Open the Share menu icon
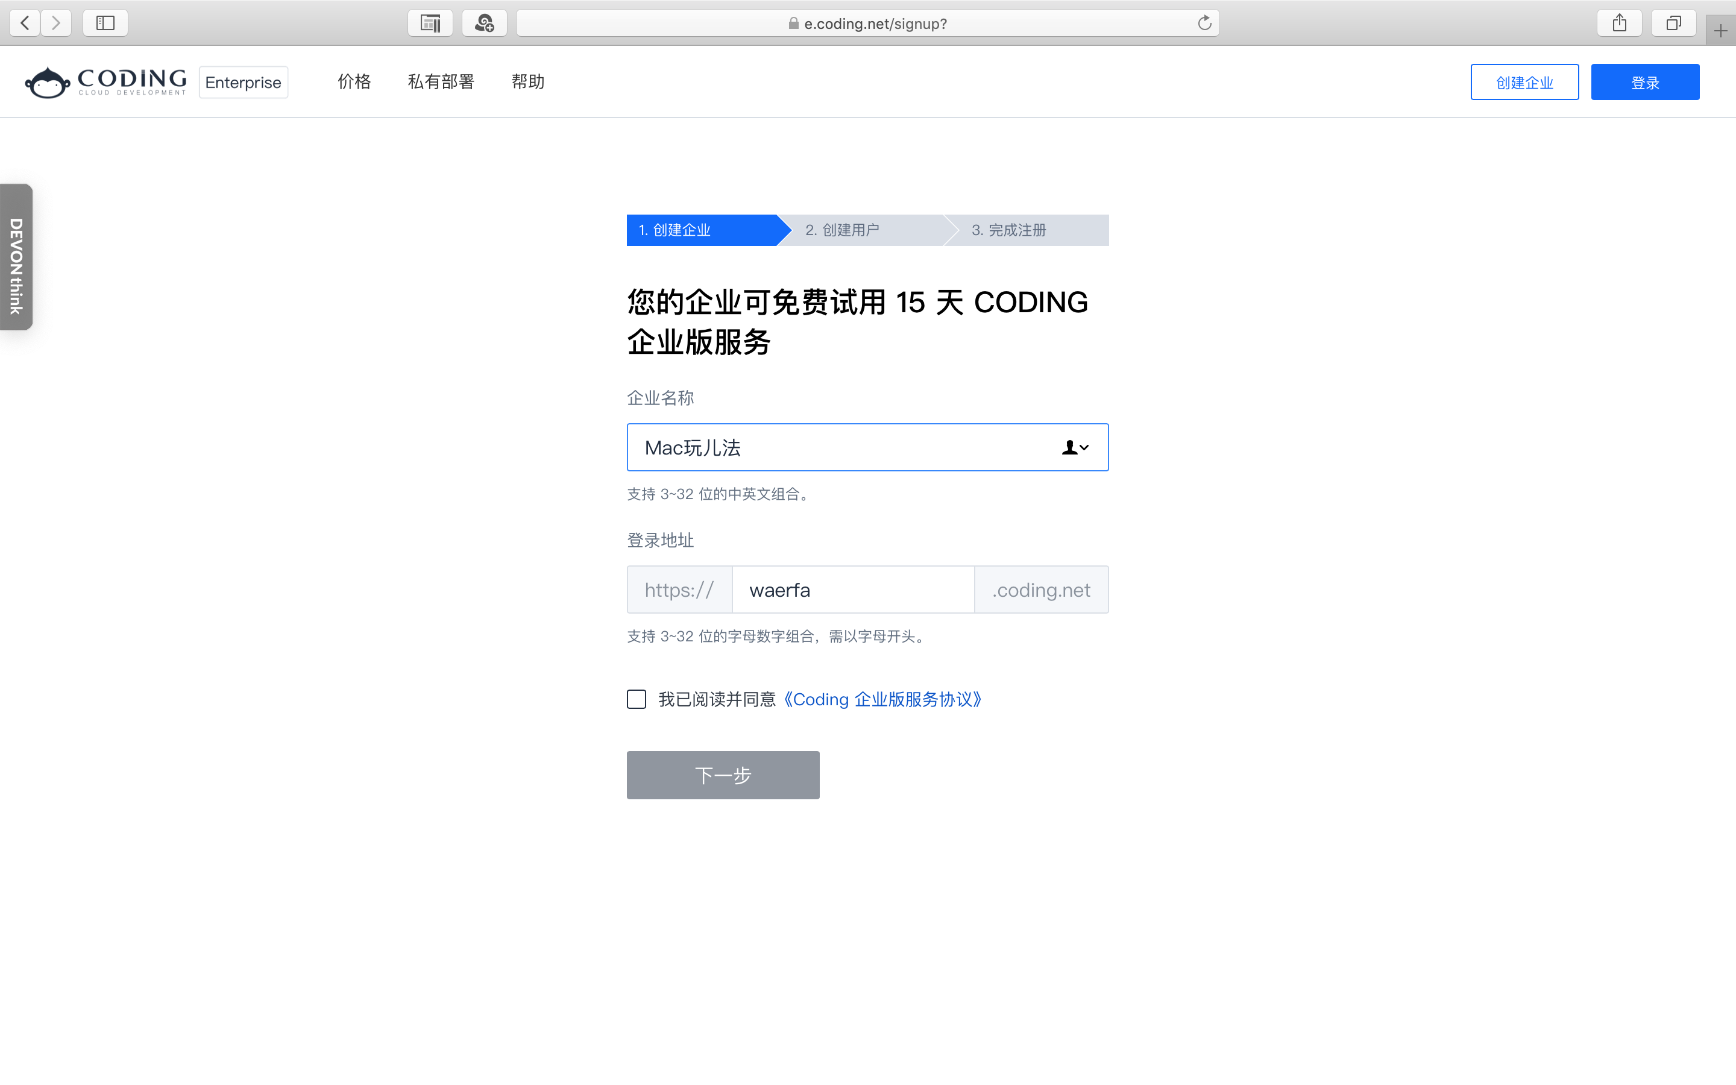The height and width of the screenshot is (1085, 1736). (x=1620, y=23)
